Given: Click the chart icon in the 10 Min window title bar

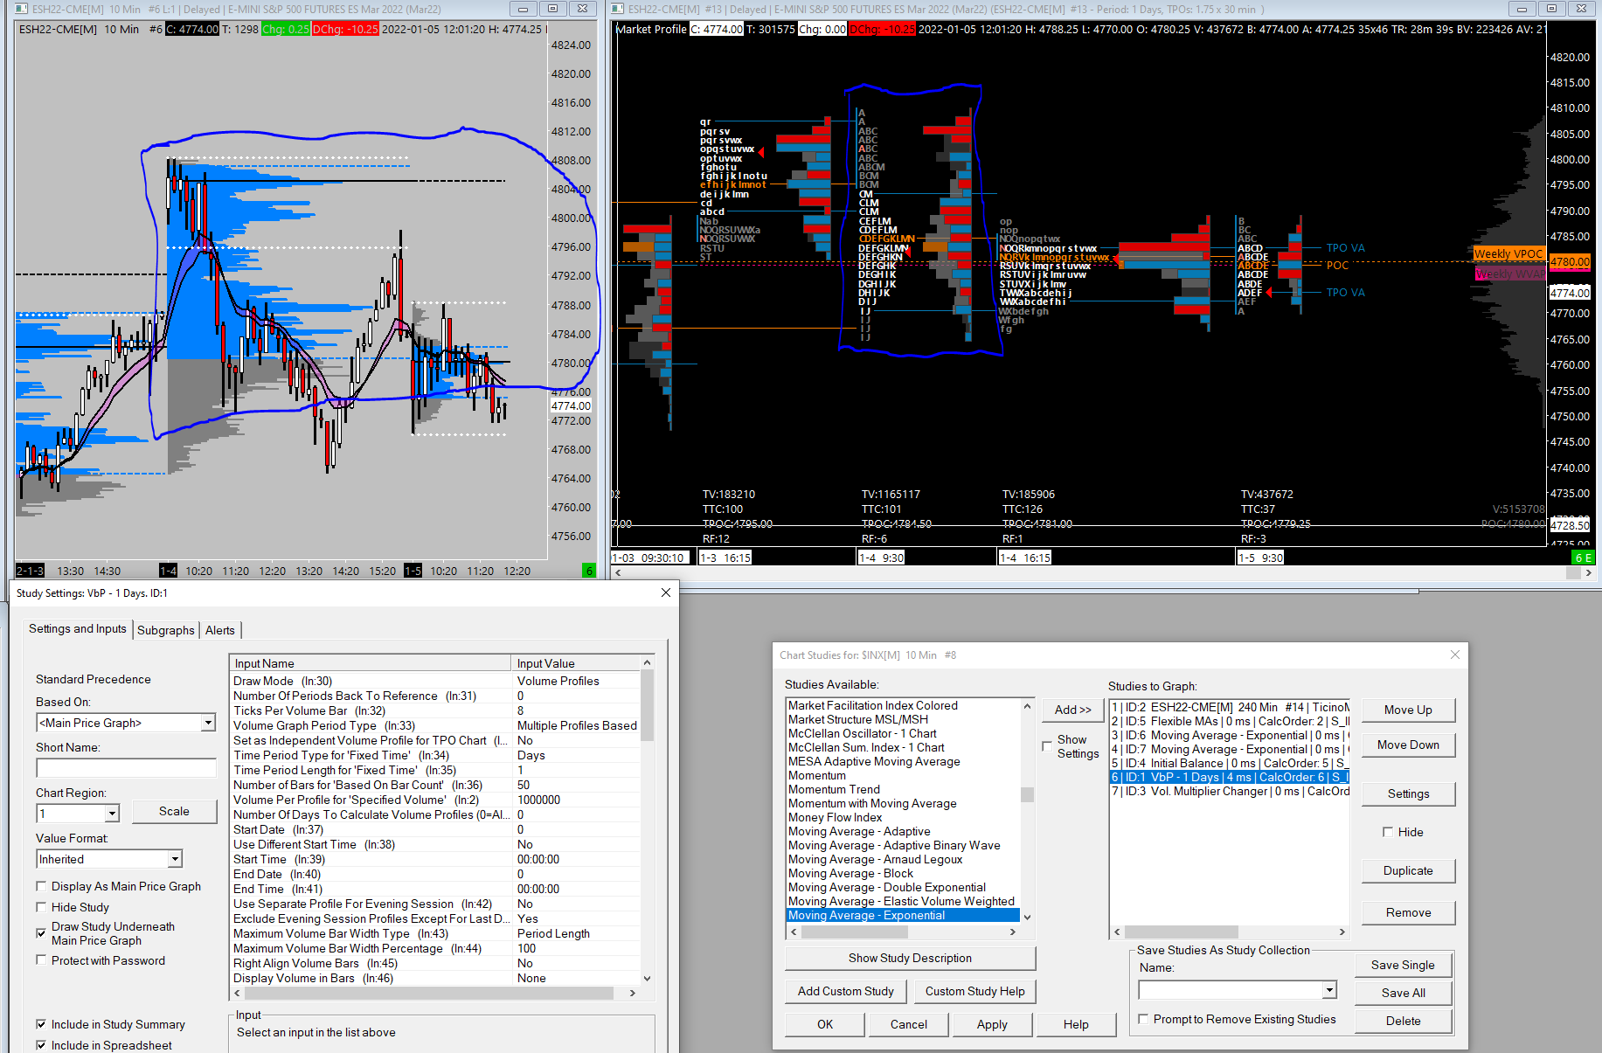Looking at the screenshot, I should pyautogui.click(x=21, y=9).
